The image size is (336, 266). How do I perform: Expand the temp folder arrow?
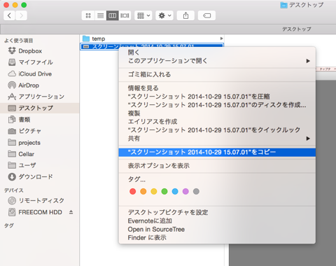(x=221, y=38)
